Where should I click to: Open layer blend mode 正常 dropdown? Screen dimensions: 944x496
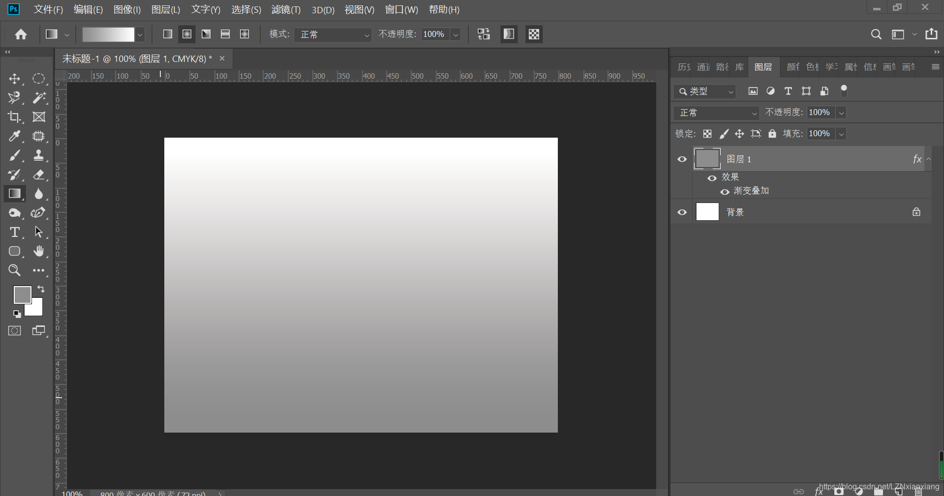tap(716, 113)
